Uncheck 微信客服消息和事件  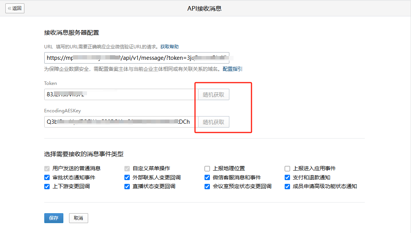pos(207,177)
